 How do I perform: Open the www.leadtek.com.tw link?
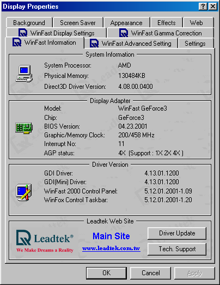tap(111, 248)
